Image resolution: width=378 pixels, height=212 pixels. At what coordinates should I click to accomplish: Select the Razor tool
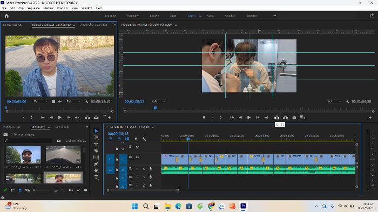click(96, 151)
